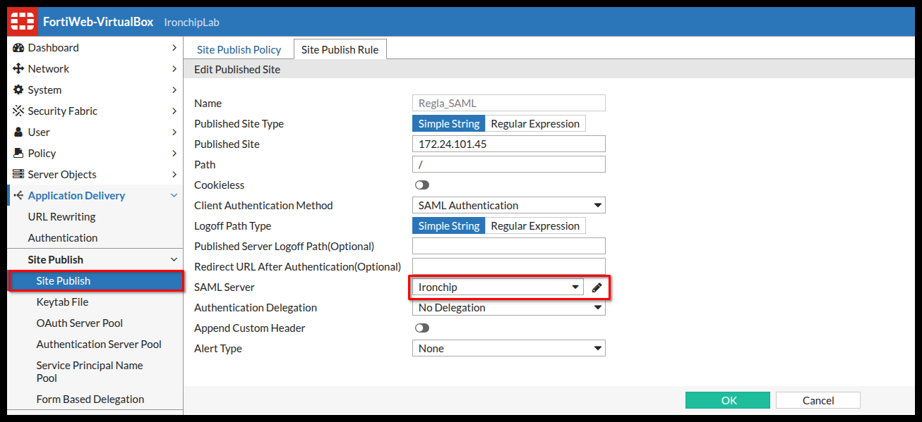
Task: Open Keytab File in the sidebar
Action: pos(62,302)
